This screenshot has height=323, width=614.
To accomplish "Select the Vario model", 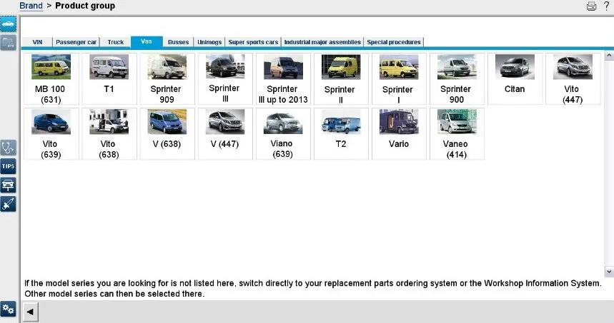I will point(399,134).
